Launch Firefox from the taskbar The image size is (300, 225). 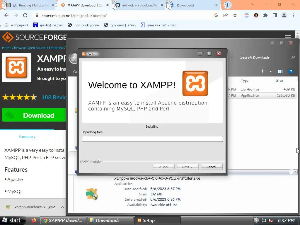coord(34,220)
